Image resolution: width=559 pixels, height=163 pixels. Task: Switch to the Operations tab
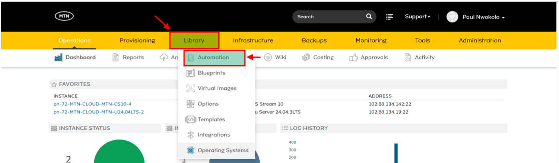click(x=75, y=40)
